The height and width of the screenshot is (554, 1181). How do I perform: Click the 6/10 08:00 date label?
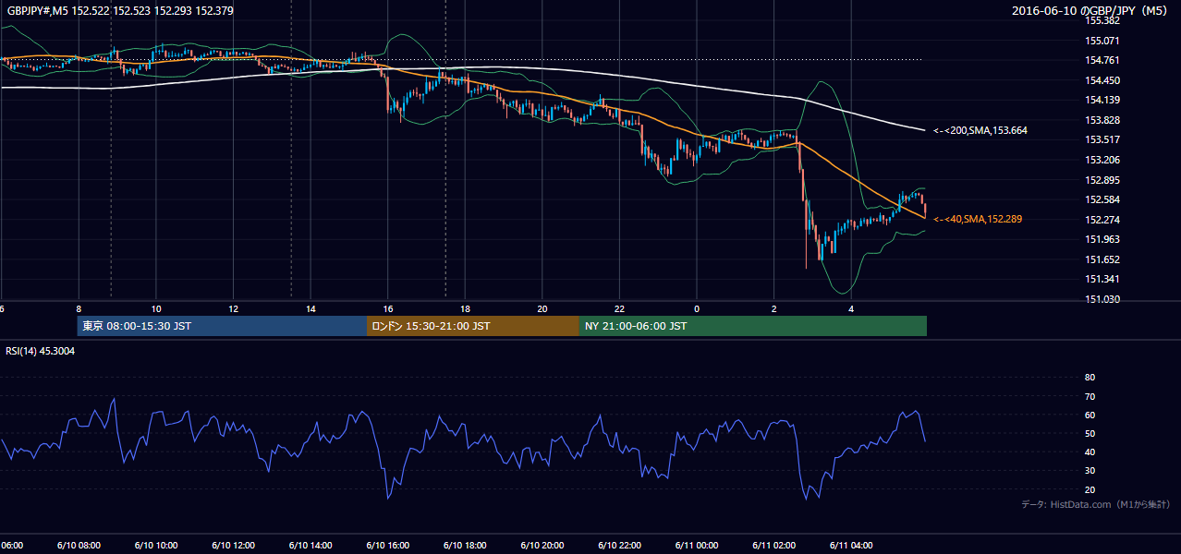coord(79,546)
